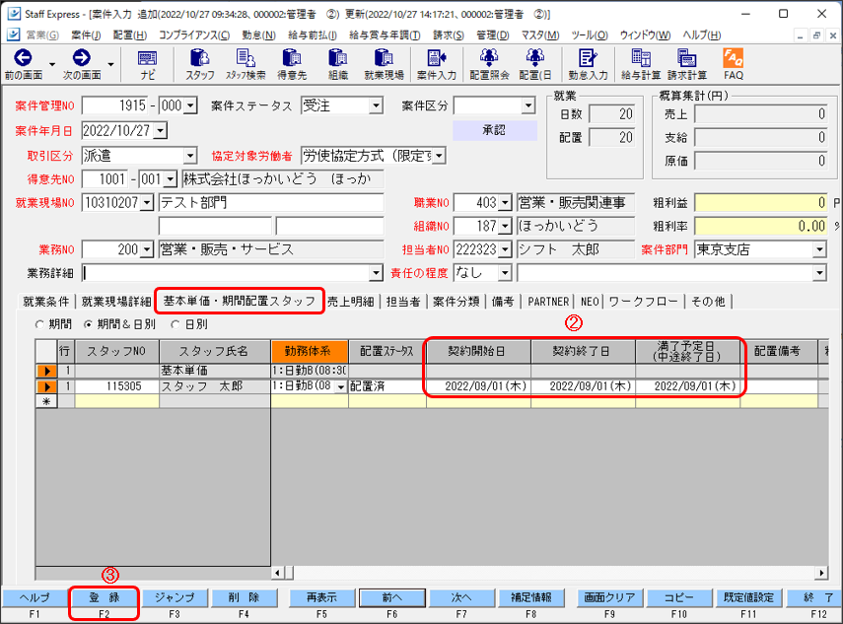The height and width of the screenshot is (624, 843).
Task: Open the FAQ toolbar icon
Action: point(734,64)
